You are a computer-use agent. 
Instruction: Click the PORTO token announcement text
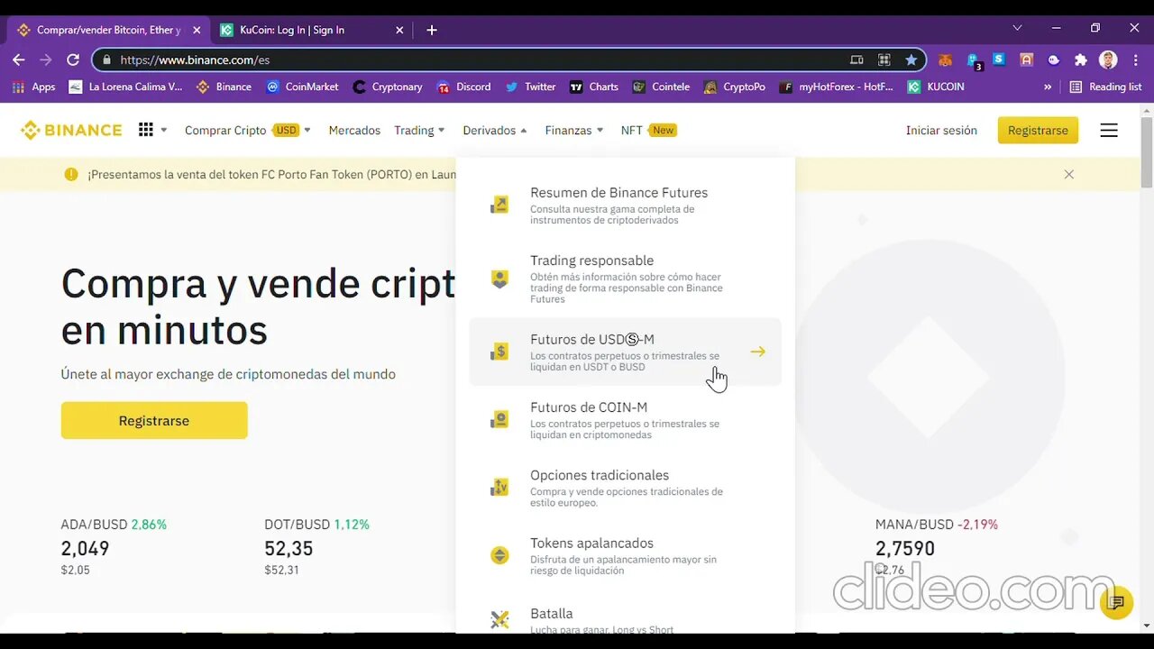point(271,174)
